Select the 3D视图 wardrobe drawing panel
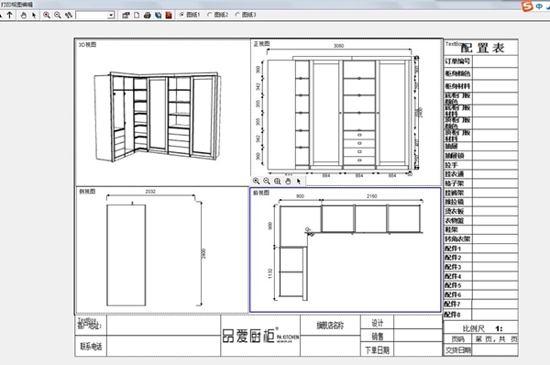 pyautogui.click(x=163, y=113)
